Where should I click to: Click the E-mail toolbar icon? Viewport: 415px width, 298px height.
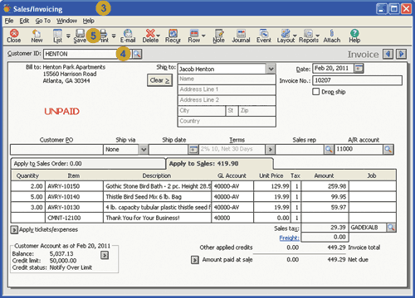[x=128, y=36]
